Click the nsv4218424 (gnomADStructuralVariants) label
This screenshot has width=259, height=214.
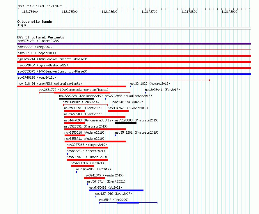tap(50, 84)
